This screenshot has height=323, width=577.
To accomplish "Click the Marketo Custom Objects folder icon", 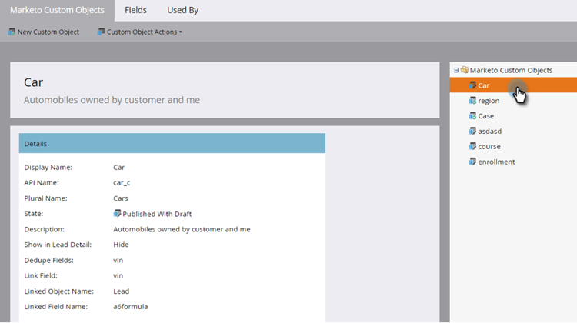I will [465, 69].
